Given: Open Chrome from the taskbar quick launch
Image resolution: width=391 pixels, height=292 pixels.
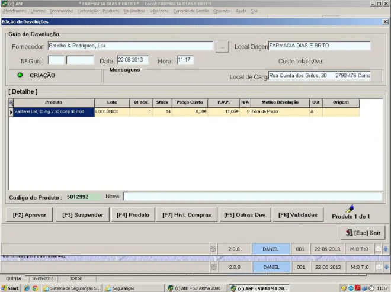Looking at the screenshot, I should [x=35, y=288].
